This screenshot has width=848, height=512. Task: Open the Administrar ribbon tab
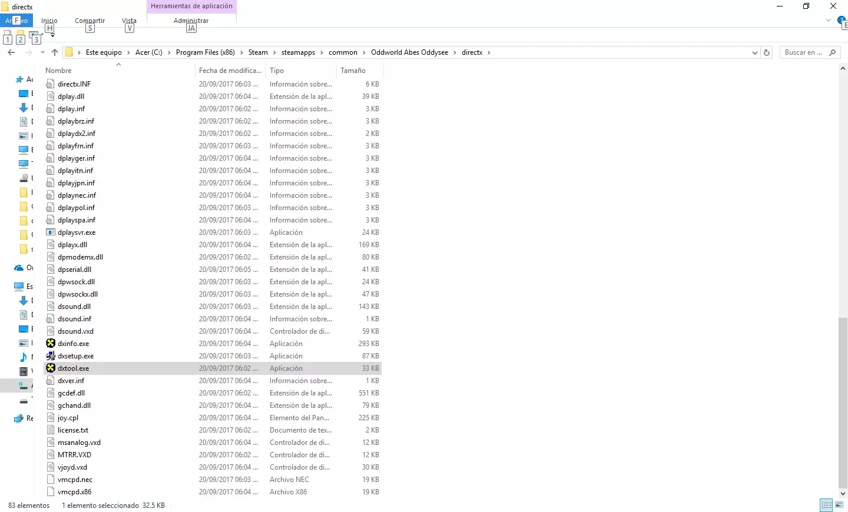pyautogui.click(x=191, y=21)
